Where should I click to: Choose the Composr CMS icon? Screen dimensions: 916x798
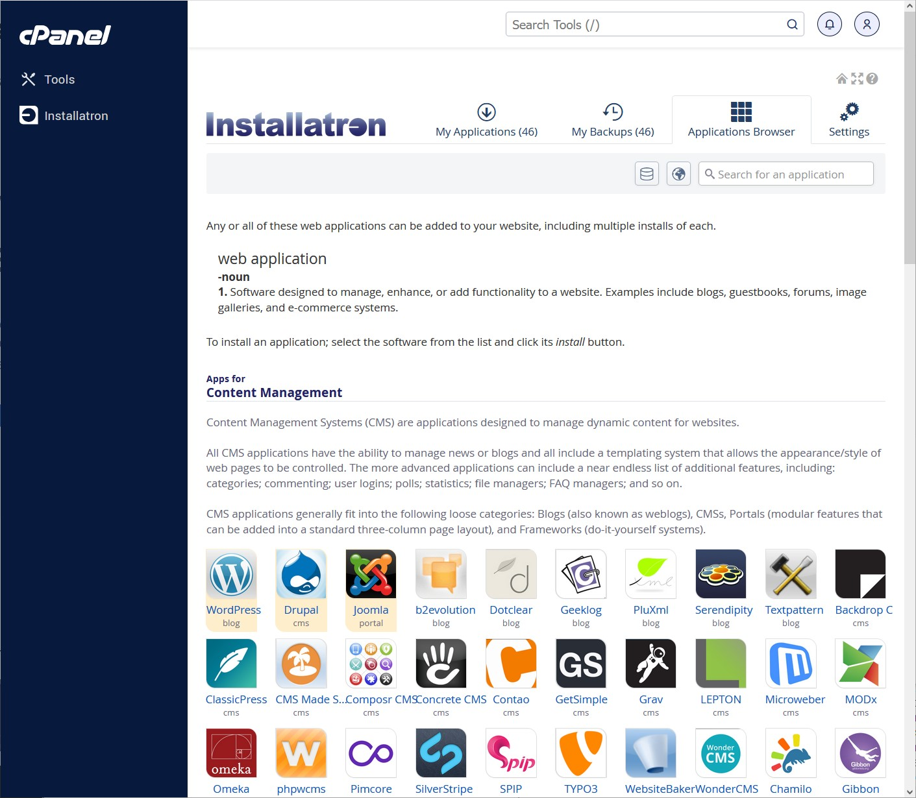coord(371,664)
